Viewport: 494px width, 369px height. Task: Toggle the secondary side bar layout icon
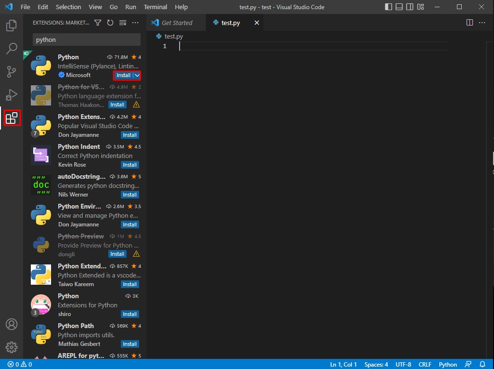pos(410,7)
